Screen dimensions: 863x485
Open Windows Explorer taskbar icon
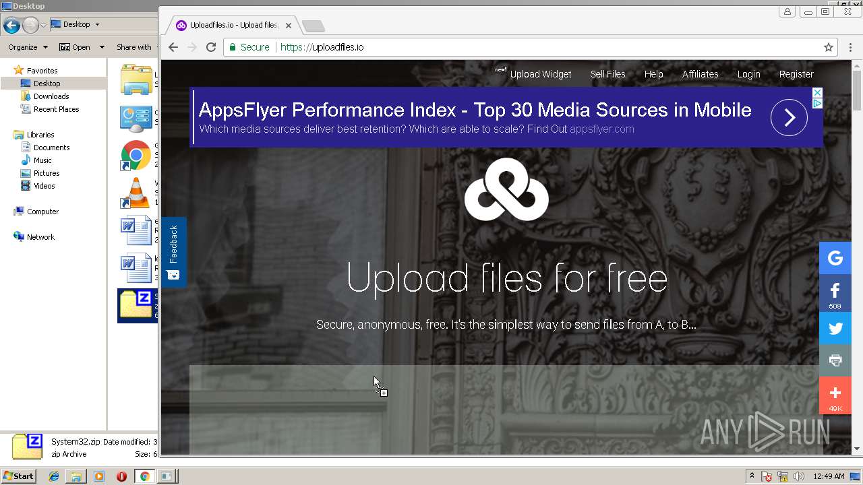coord(76,476)
